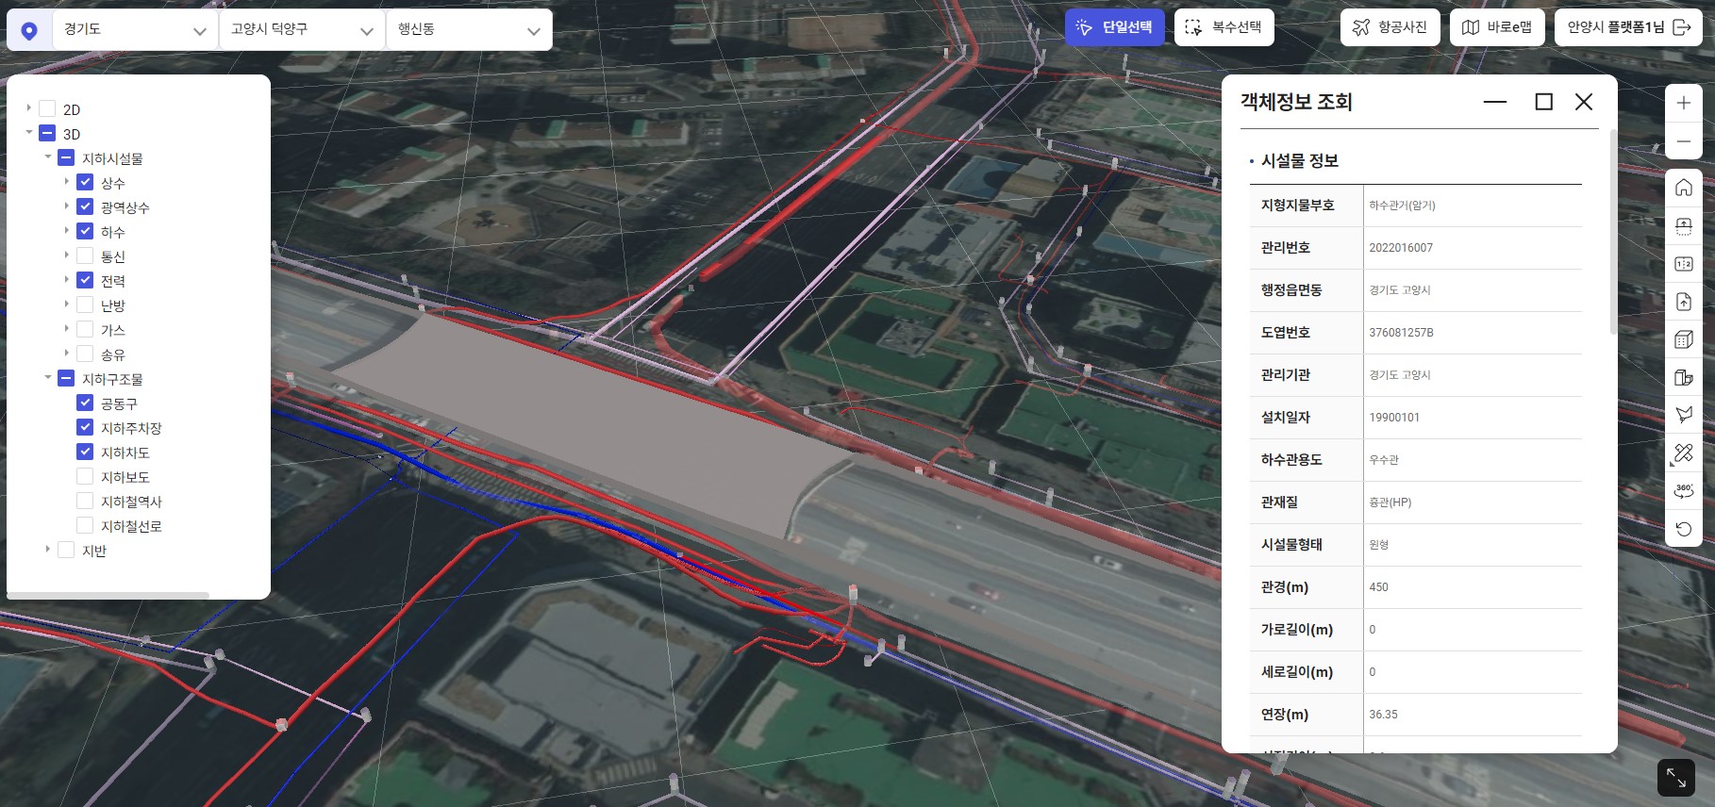Click the 바로e맵 button
The image size is (1715, 807).
(1496, 27)
